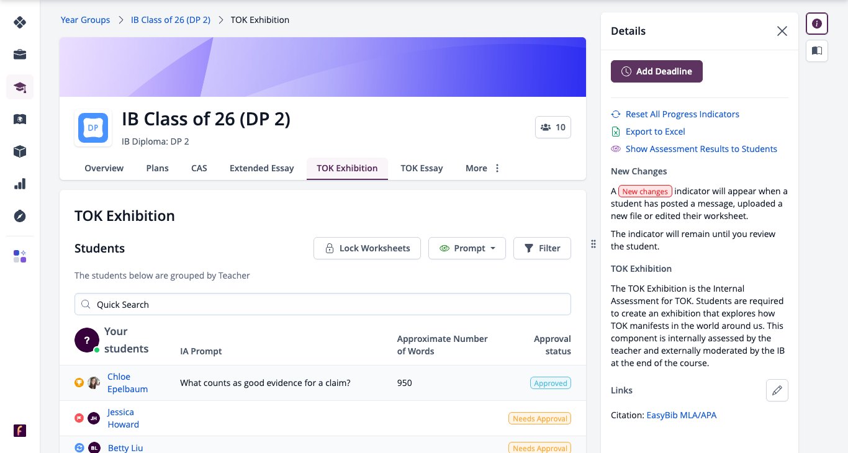Select the graduation cap sidebar icon

tap(20, 87)
